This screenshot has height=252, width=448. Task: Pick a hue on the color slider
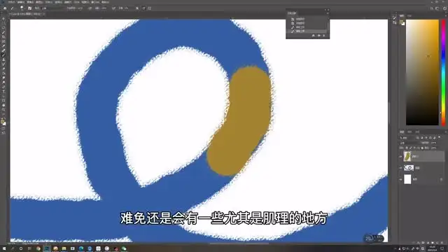tap(443, 73)
